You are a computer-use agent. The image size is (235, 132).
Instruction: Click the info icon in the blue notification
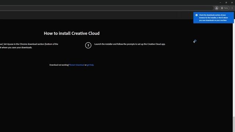196,15
